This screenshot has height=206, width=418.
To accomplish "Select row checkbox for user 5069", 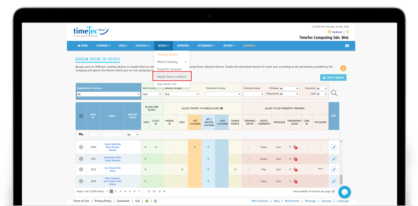I will (81, 147).
